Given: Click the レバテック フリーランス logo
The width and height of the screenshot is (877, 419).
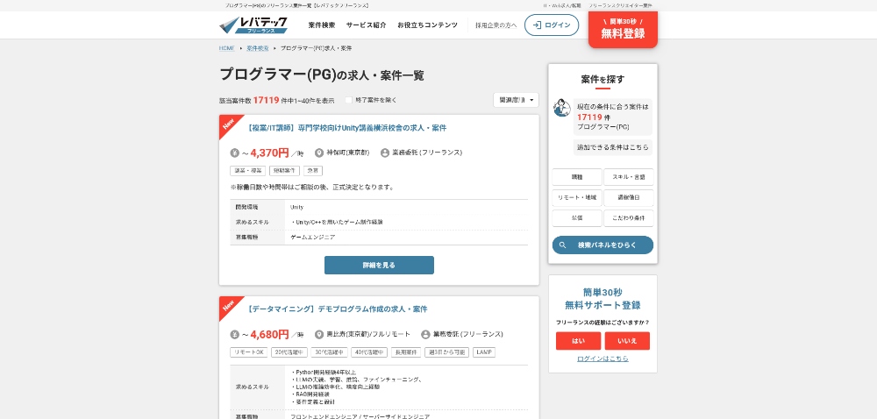Looking at the screenshot, I should tap(253, 25).
